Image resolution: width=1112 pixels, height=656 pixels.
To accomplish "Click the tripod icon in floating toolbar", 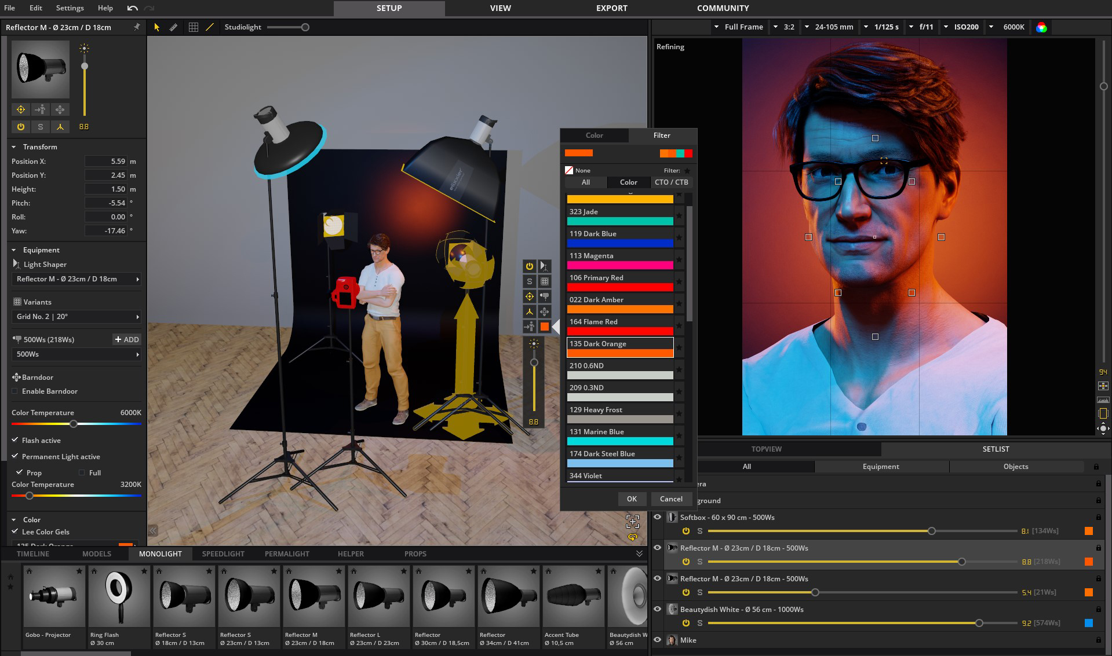I will 529,311.
